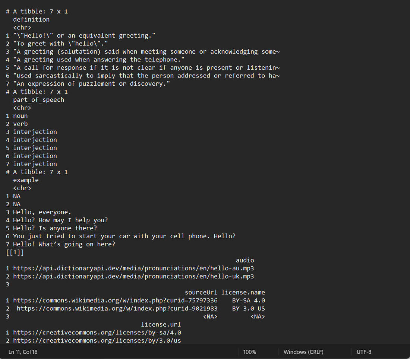The width and height of the screenshot is (410, 359).
Task: Click the word 'verb' in row 2
Action: (x=20, y=124)
